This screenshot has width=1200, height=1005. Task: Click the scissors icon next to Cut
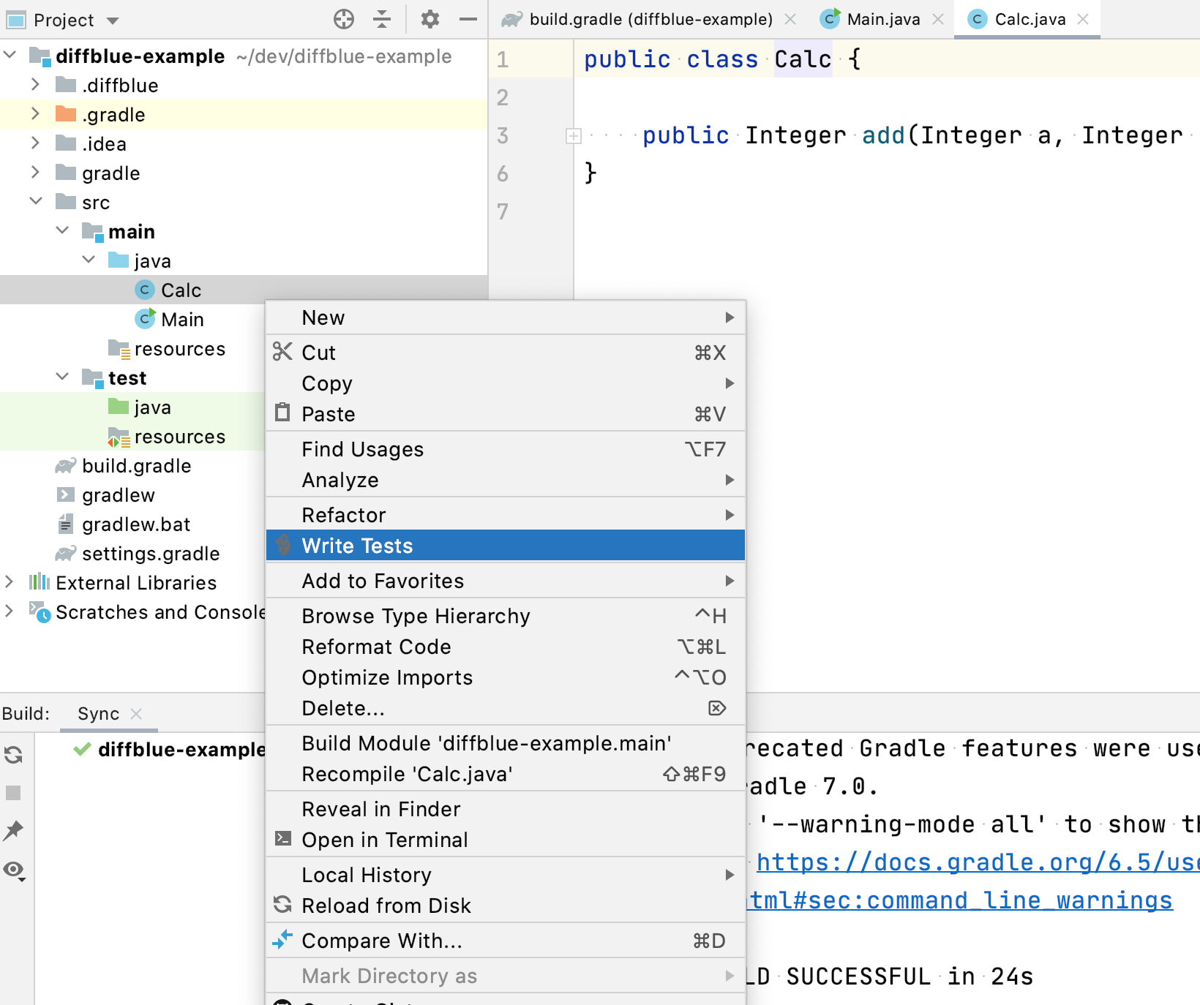282,352
